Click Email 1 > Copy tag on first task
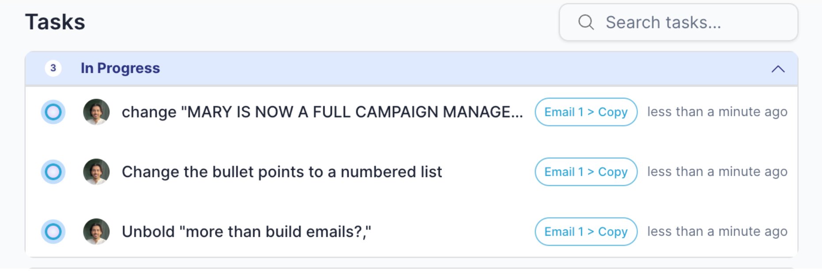The height and width of the screenshot is (274, 822). (x=586, y=112)
